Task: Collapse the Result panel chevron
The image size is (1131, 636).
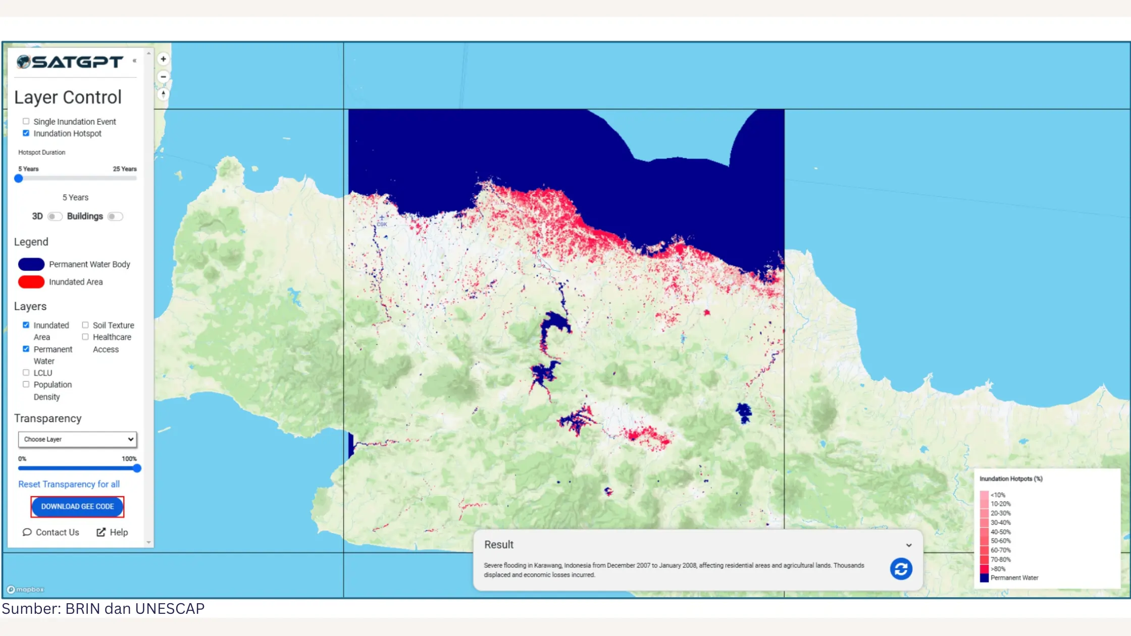Action: (x=908, y=545)
